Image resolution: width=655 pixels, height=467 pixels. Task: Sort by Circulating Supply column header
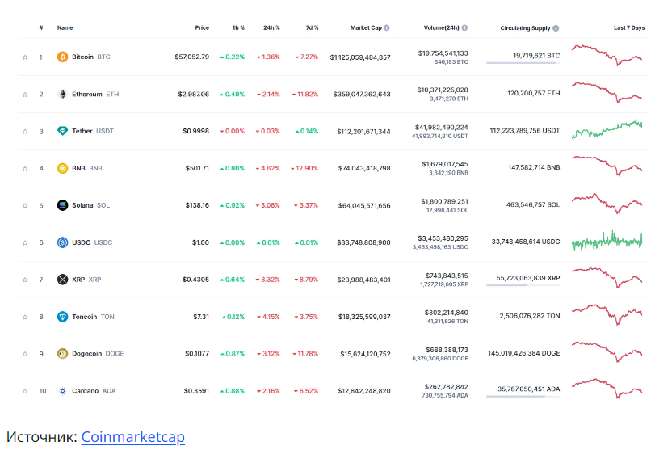click(x=525, y=28)
